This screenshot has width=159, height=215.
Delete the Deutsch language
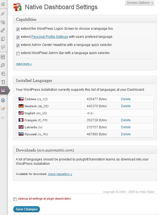click(x=126, y=106)
